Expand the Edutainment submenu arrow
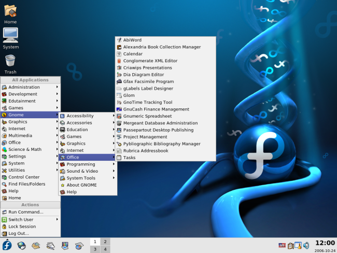Viewport: 337px width, 253px height. [x=57, y=101]
